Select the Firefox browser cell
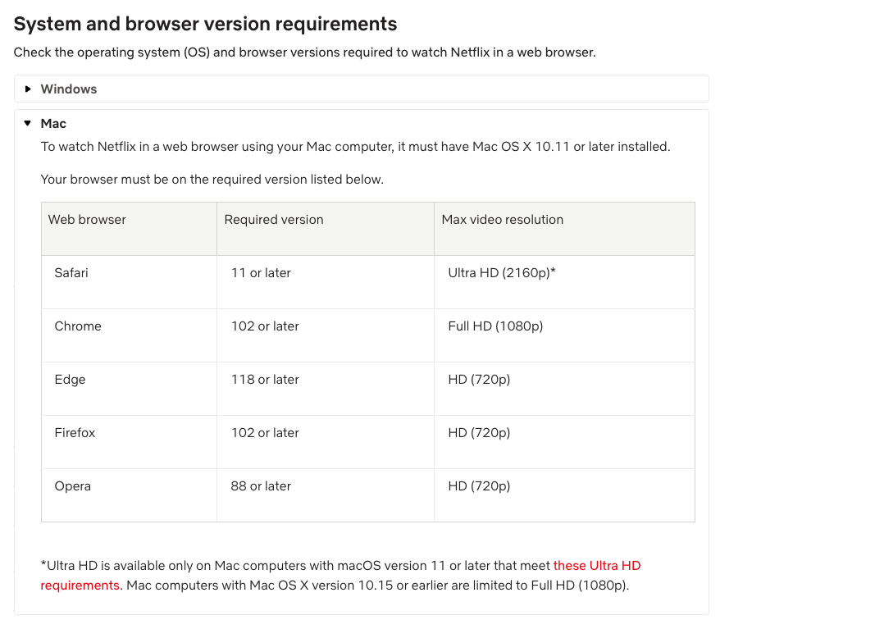The width and height of the screenshot is (875, 629). pos(75,433)
